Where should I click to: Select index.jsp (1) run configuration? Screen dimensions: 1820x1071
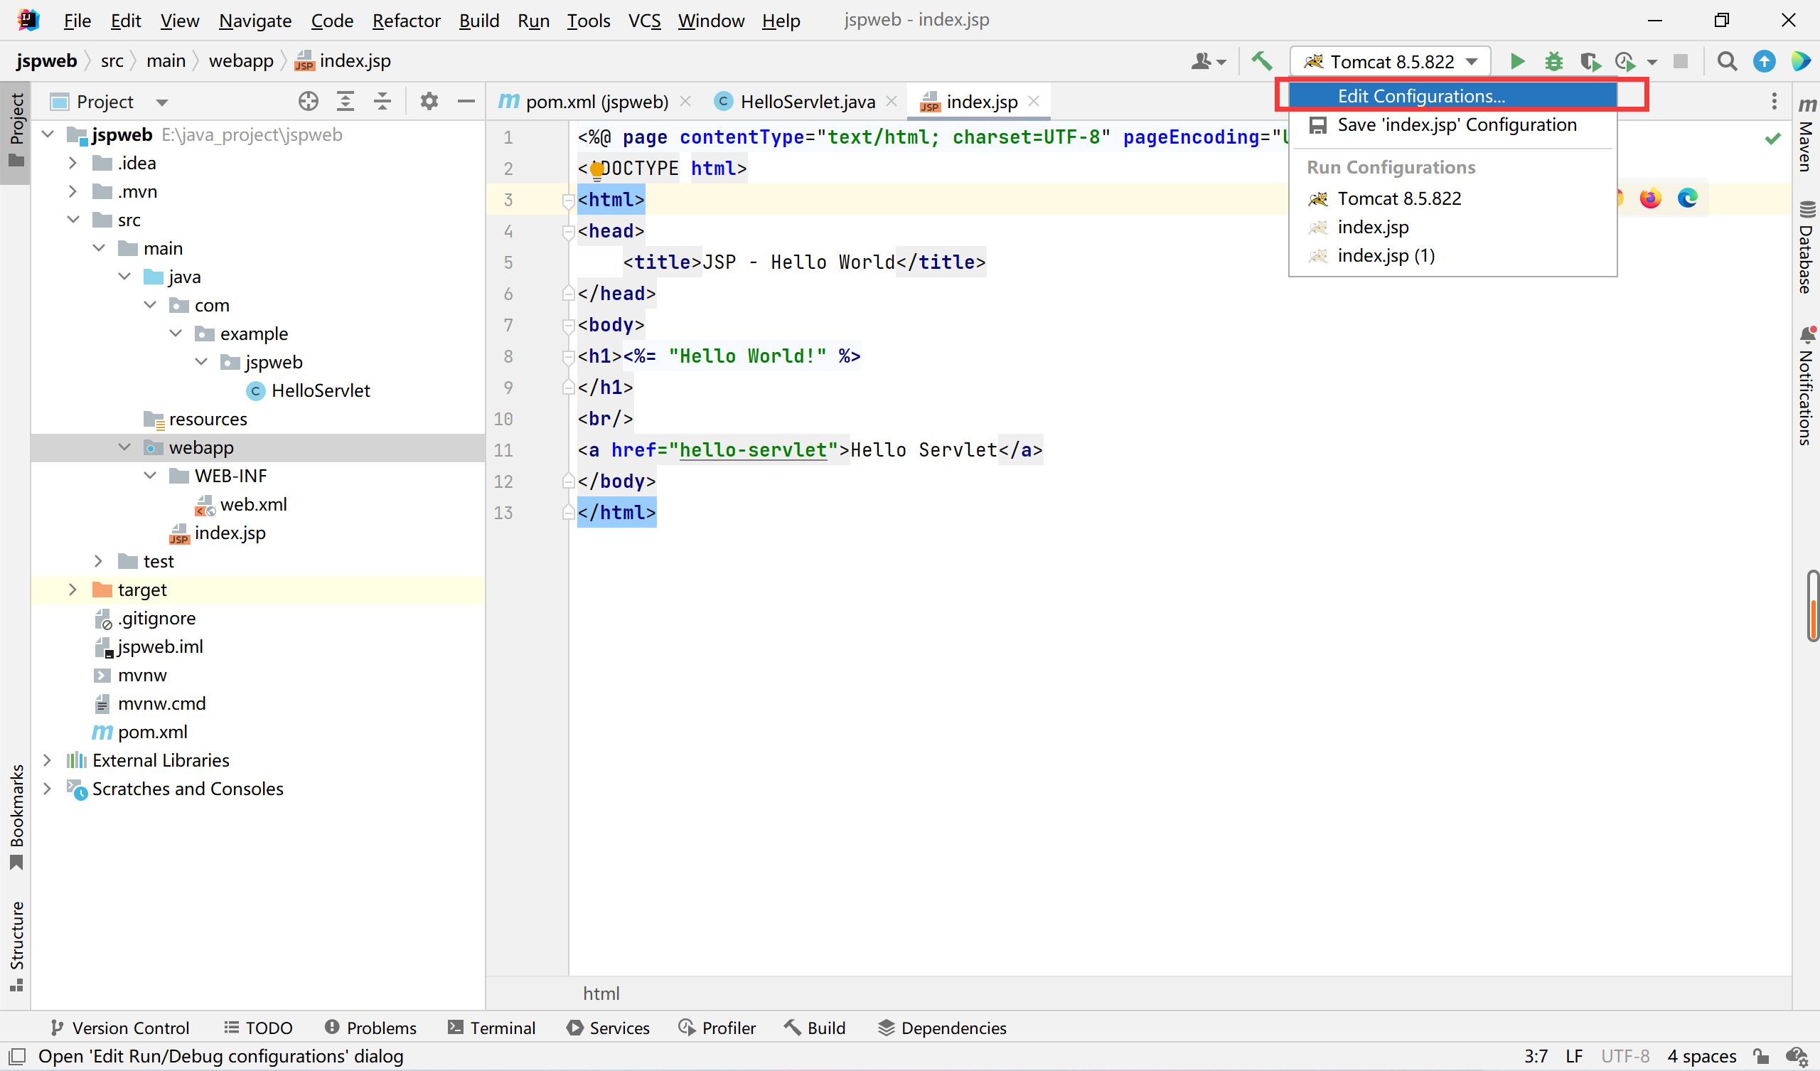tap(1452, 255)
